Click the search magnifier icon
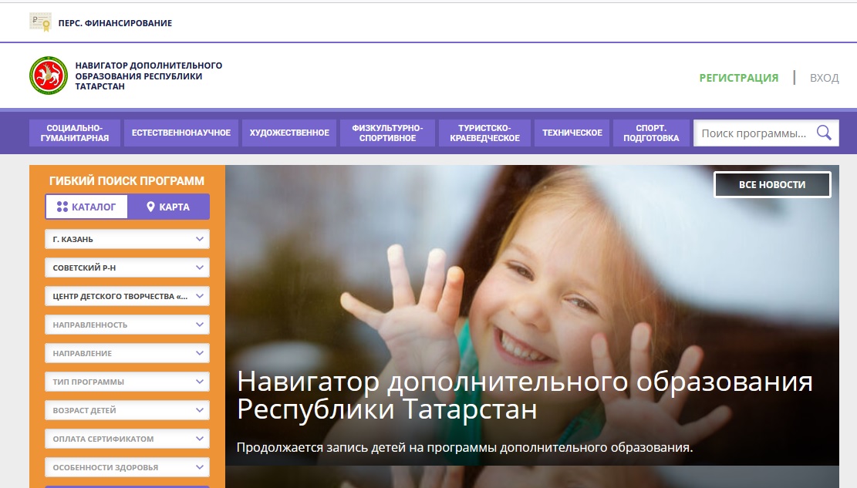The image size is (857, 488). (824, 133)
